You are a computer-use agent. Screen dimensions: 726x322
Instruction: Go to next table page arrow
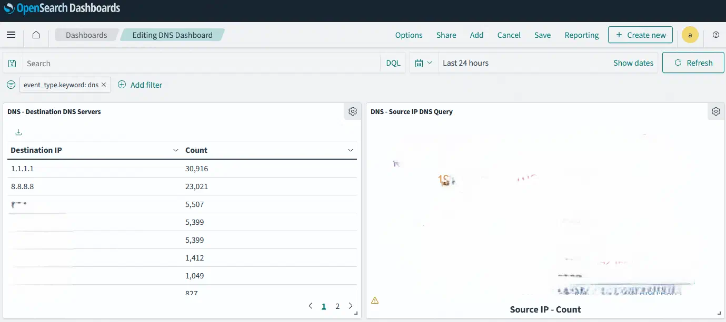pos(351,306)
